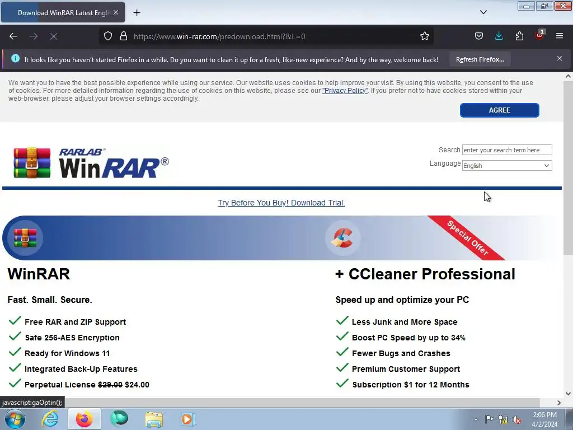Click "Fast. Small. Secure." tagline
The image size is (573, 430).
coord(50,300)
